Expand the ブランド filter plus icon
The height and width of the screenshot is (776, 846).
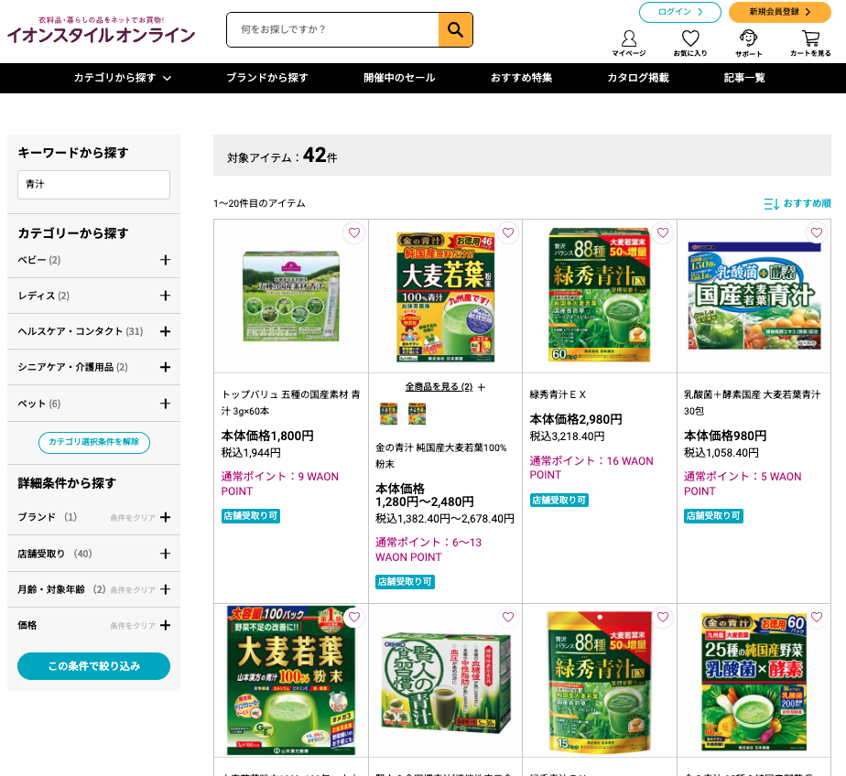pos(165,517)
